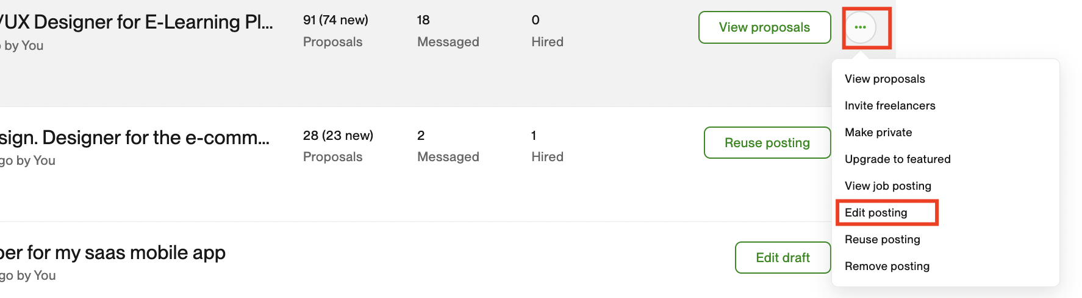Open the saas mobile app draft title

click(x=113, y=253)
